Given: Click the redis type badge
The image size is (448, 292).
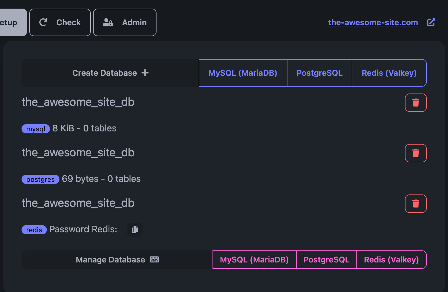Looking at the screenshot, I should click(x=34, y=230).
